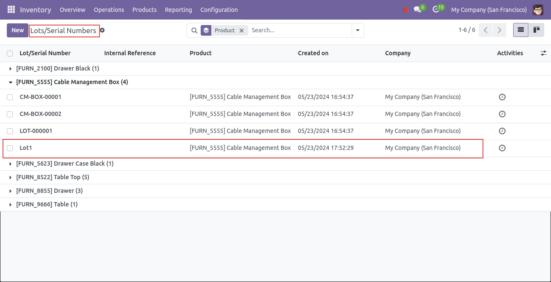Image resolution: width=551 pixels, height=282 pixels.
Task: Open the user avatar menu
Action: 538,9
